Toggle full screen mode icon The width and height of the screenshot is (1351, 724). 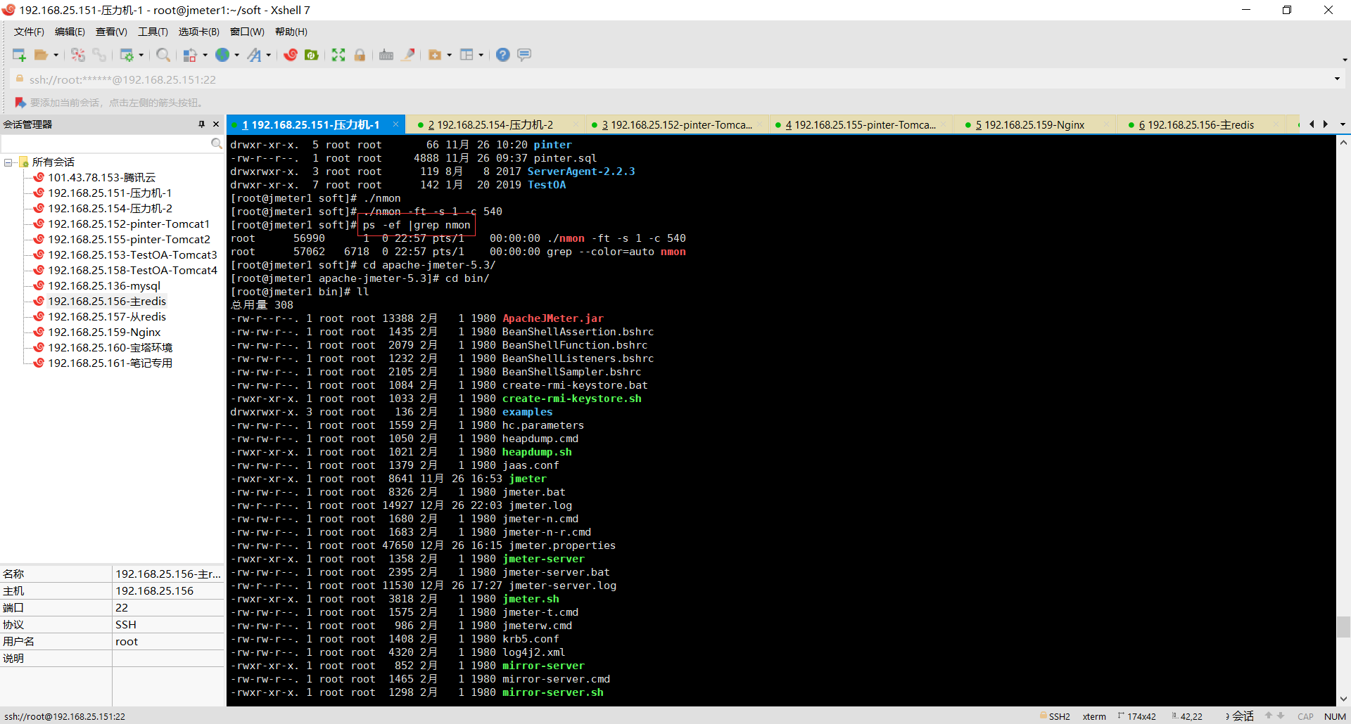coord(338,55)
